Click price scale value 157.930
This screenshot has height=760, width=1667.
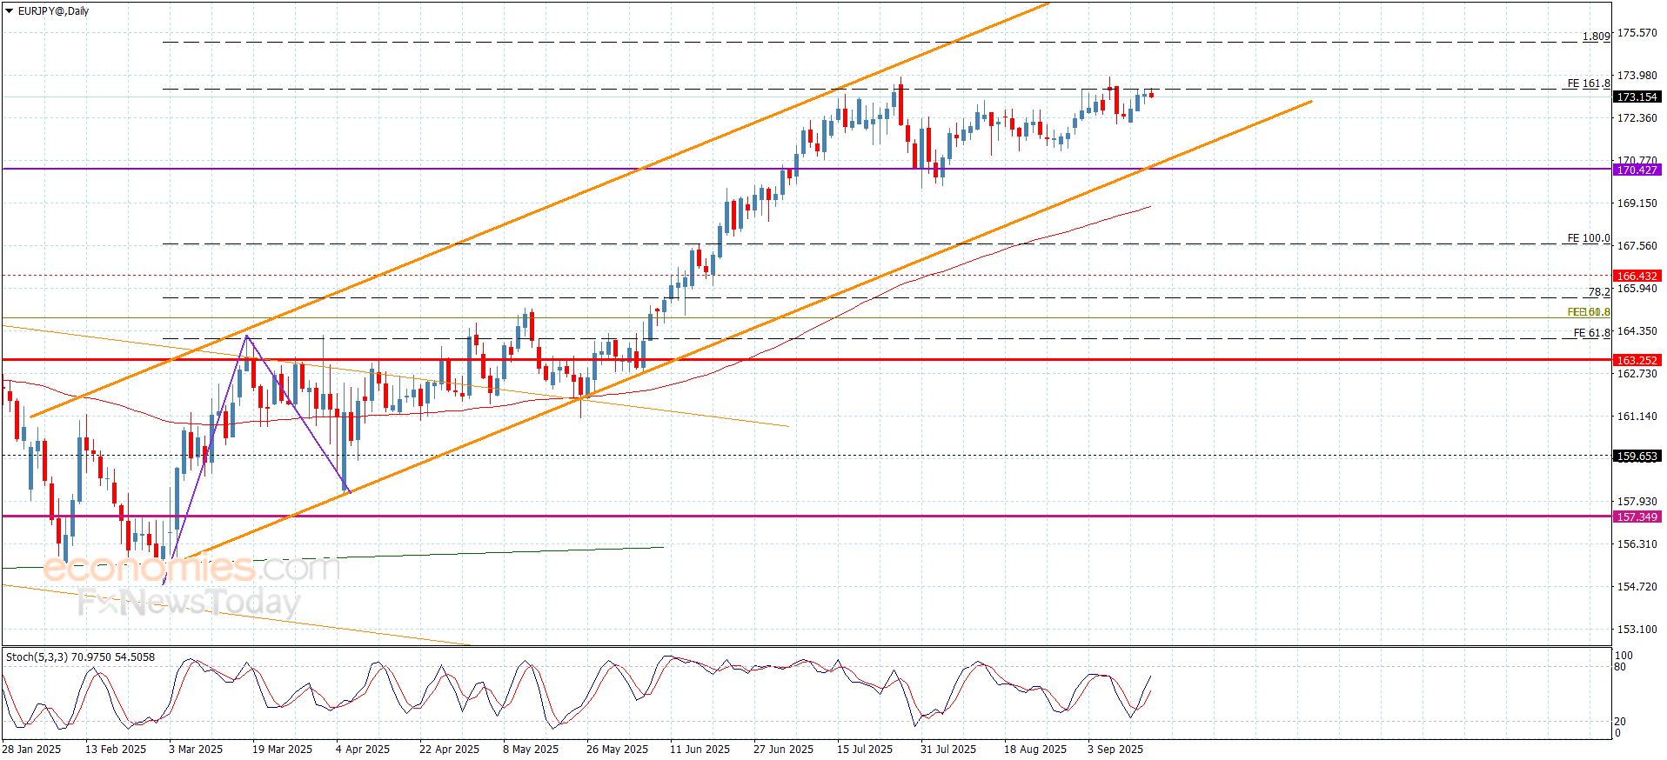pos(1637,502)
